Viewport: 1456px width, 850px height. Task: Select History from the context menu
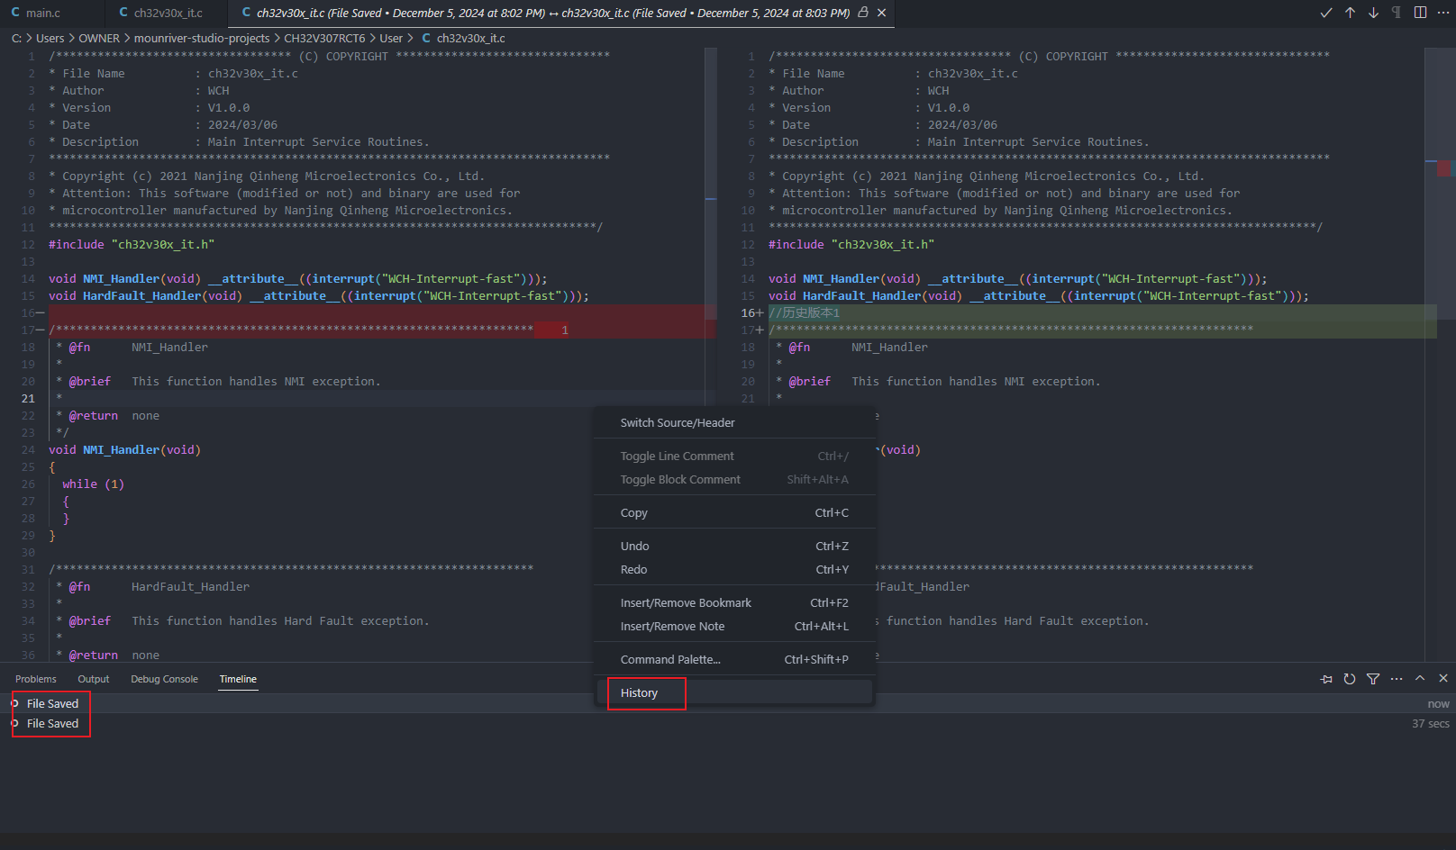coord(640,692)
